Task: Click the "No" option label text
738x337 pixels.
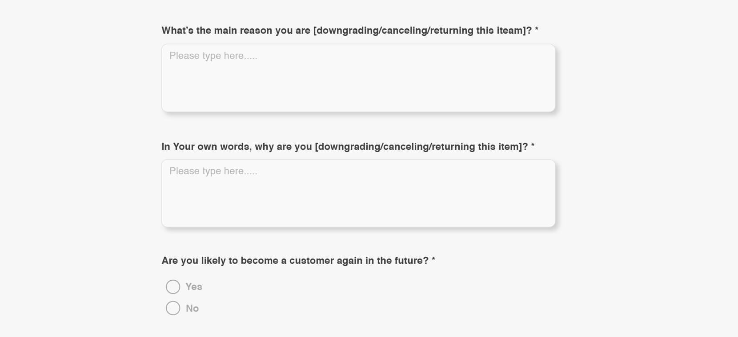Action: [192, 308]
